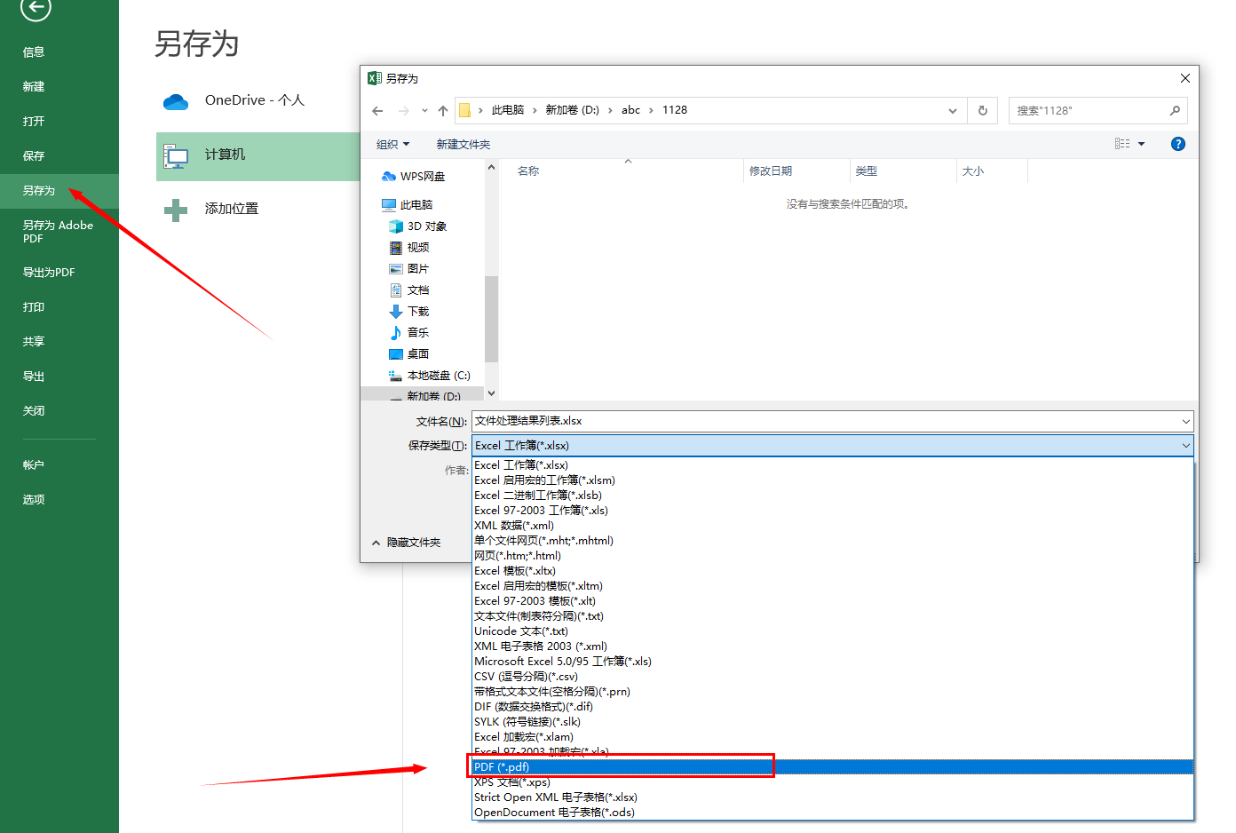Open 打印 from backstage menu
The height and width of the screenshot is (833, 1236).
(x=34, y=307)
